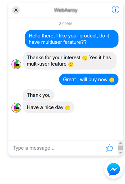Open the conversation info icon
This screenshot has width=125, height=184.
click(115, 10)
